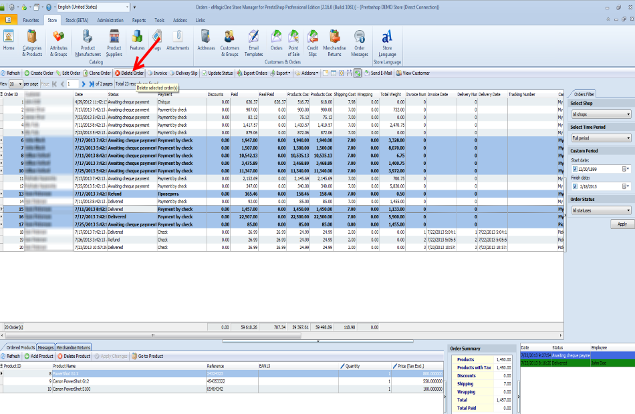Screen dimensions: 635x414
Task: Open Messages tab in lower panel
Action: [x=45, y=348]
